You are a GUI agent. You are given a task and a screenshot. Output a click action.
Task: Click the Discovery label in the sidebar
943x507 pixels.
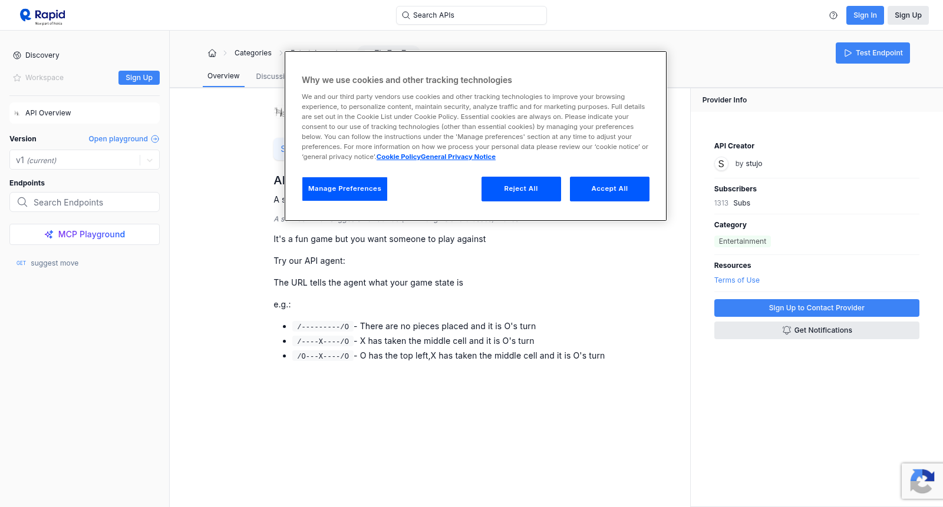pos(42,55)
